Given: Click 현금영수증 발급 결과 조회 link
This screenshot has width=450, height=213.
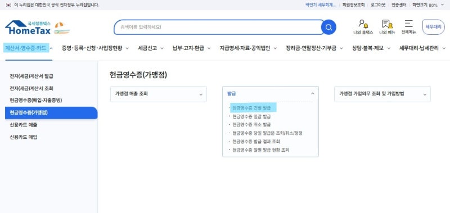Looking at the screenshot, I should [256, 141].
